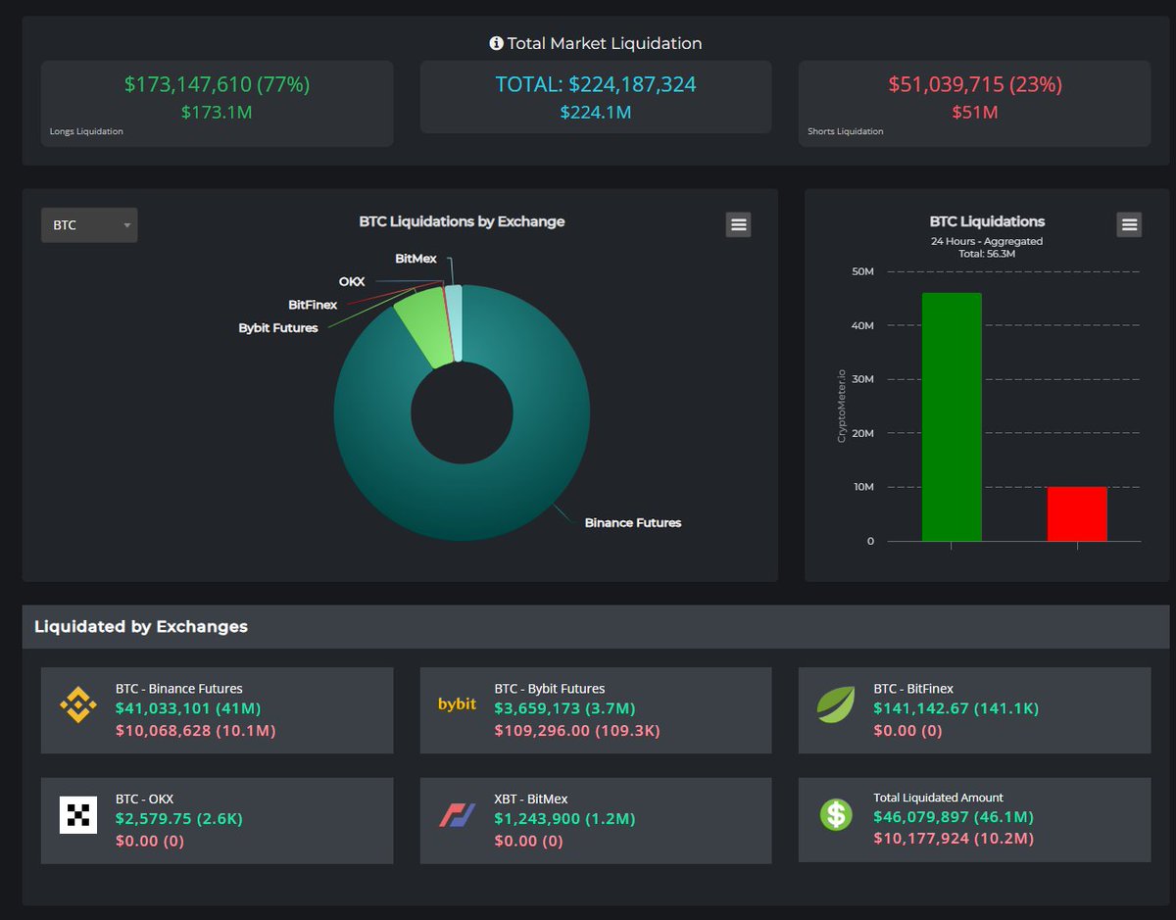Click the BitFinex pie chart label
This screenshot has width=1176, height=920.
click(313, 305)
